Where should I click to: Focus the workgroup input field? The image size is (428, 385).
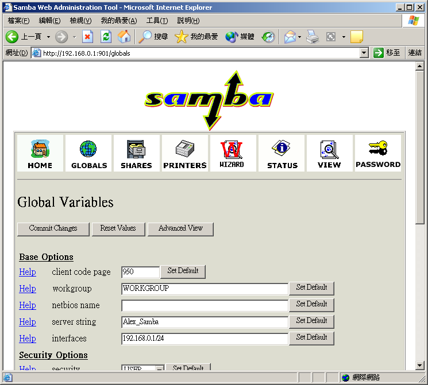[x=205, y=289]
